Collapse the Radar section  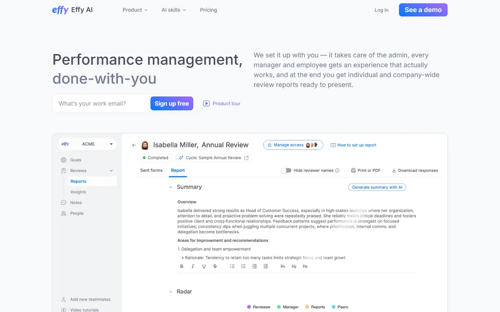coord(170,292)
